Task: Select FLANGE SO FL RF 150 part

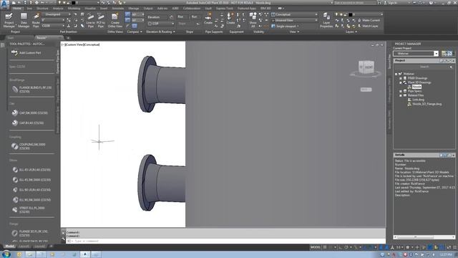Action: point(30,233)
